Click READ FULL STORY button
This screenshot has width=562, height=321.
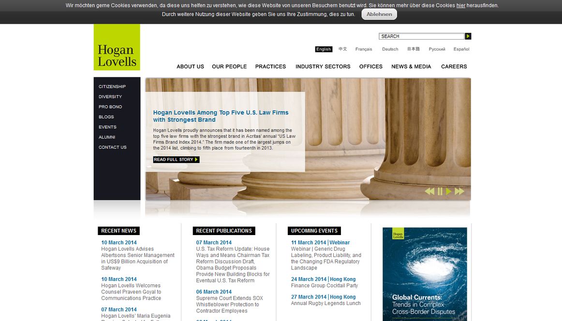click(x=176, y=160)
